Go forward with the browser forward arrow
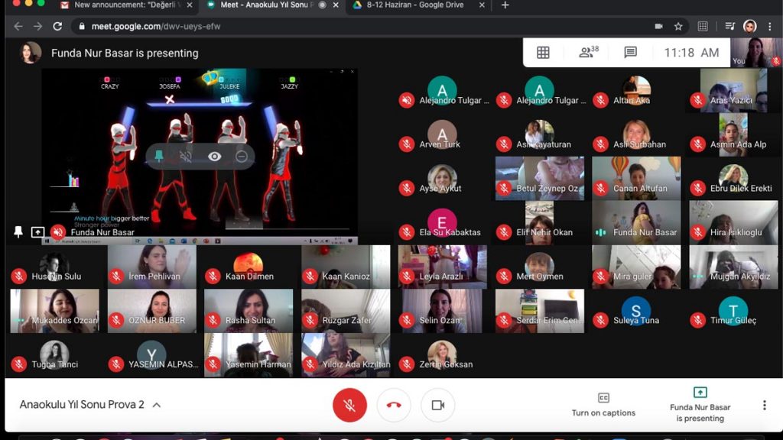This screenshot has height=440, width=783. (38, 27)
